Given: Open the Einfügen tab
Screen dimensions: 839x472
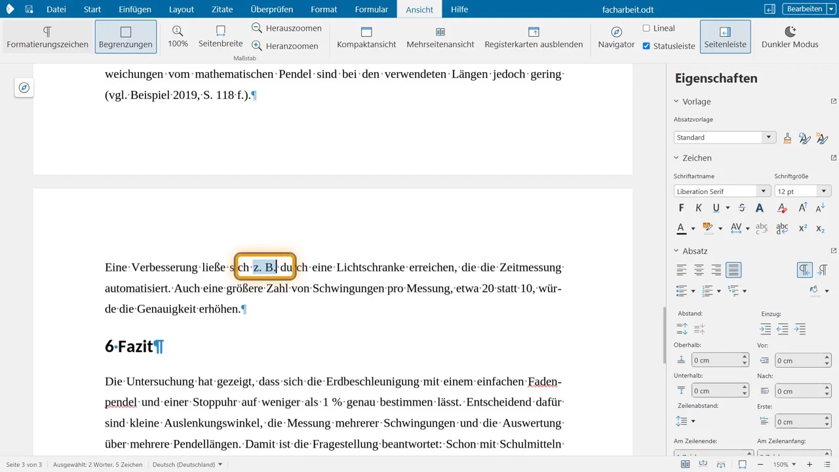Looking at the screenshot, I should tap(135, 9).
